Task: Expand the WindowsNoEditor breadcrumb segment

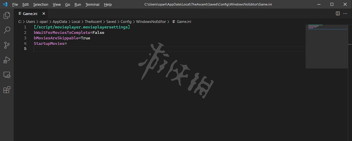Action: click(x=151, y=22)
